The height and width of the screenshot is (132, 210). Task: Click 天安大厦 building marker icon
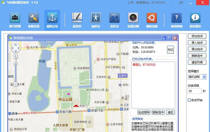(107, 103)
